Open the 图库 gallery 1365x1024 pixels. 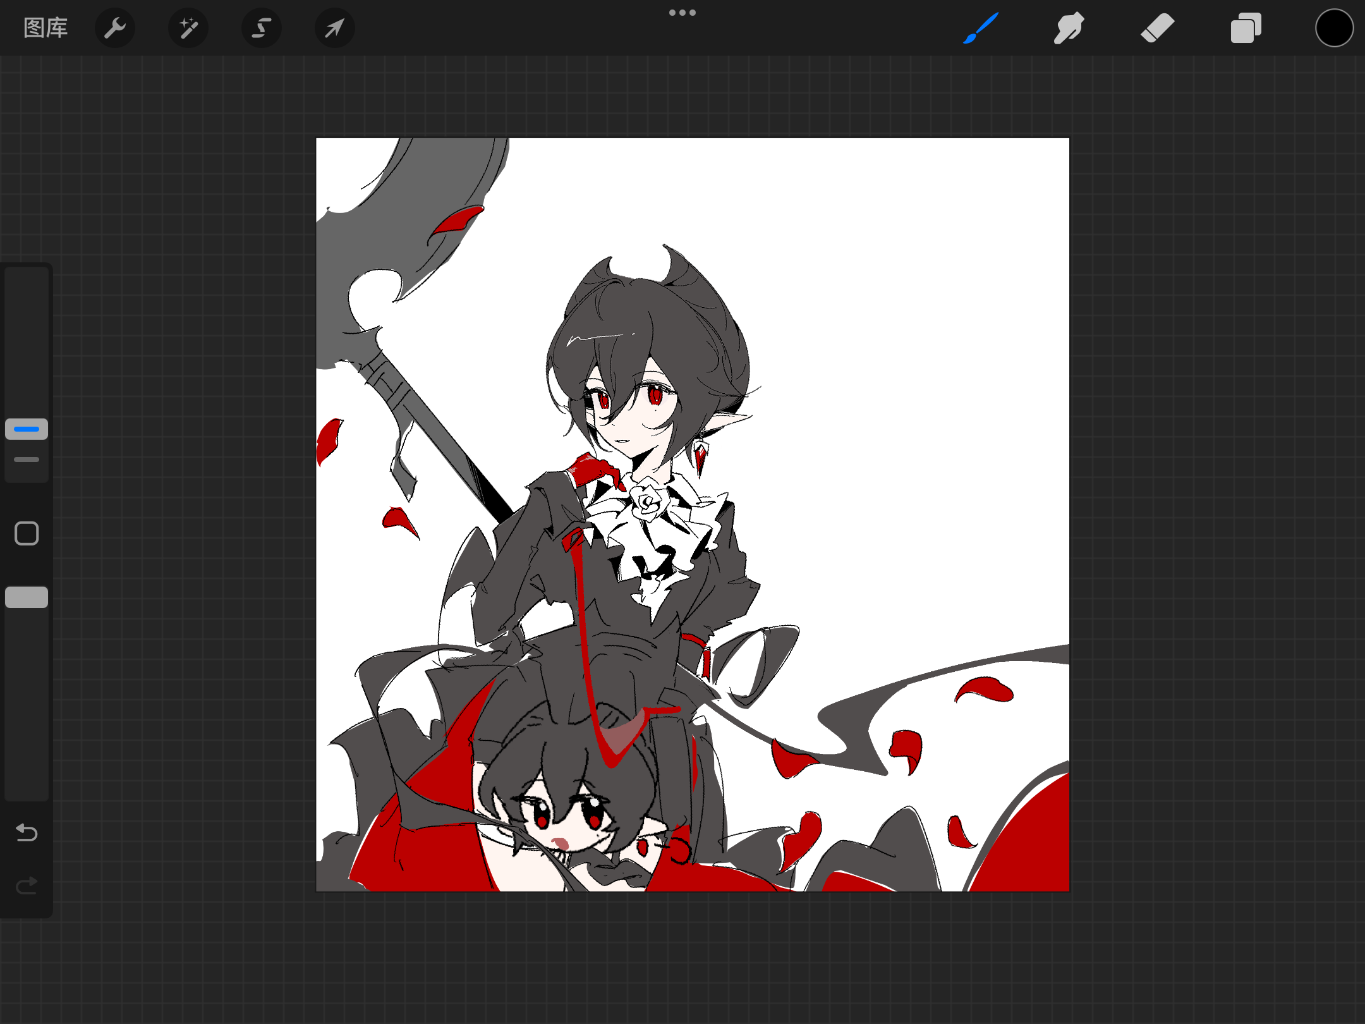coord(45,28)
